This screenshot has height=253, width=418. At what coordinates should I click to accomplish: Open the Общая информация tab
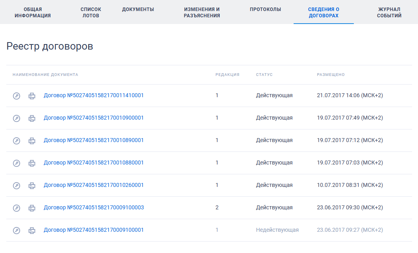click(33, 12)
